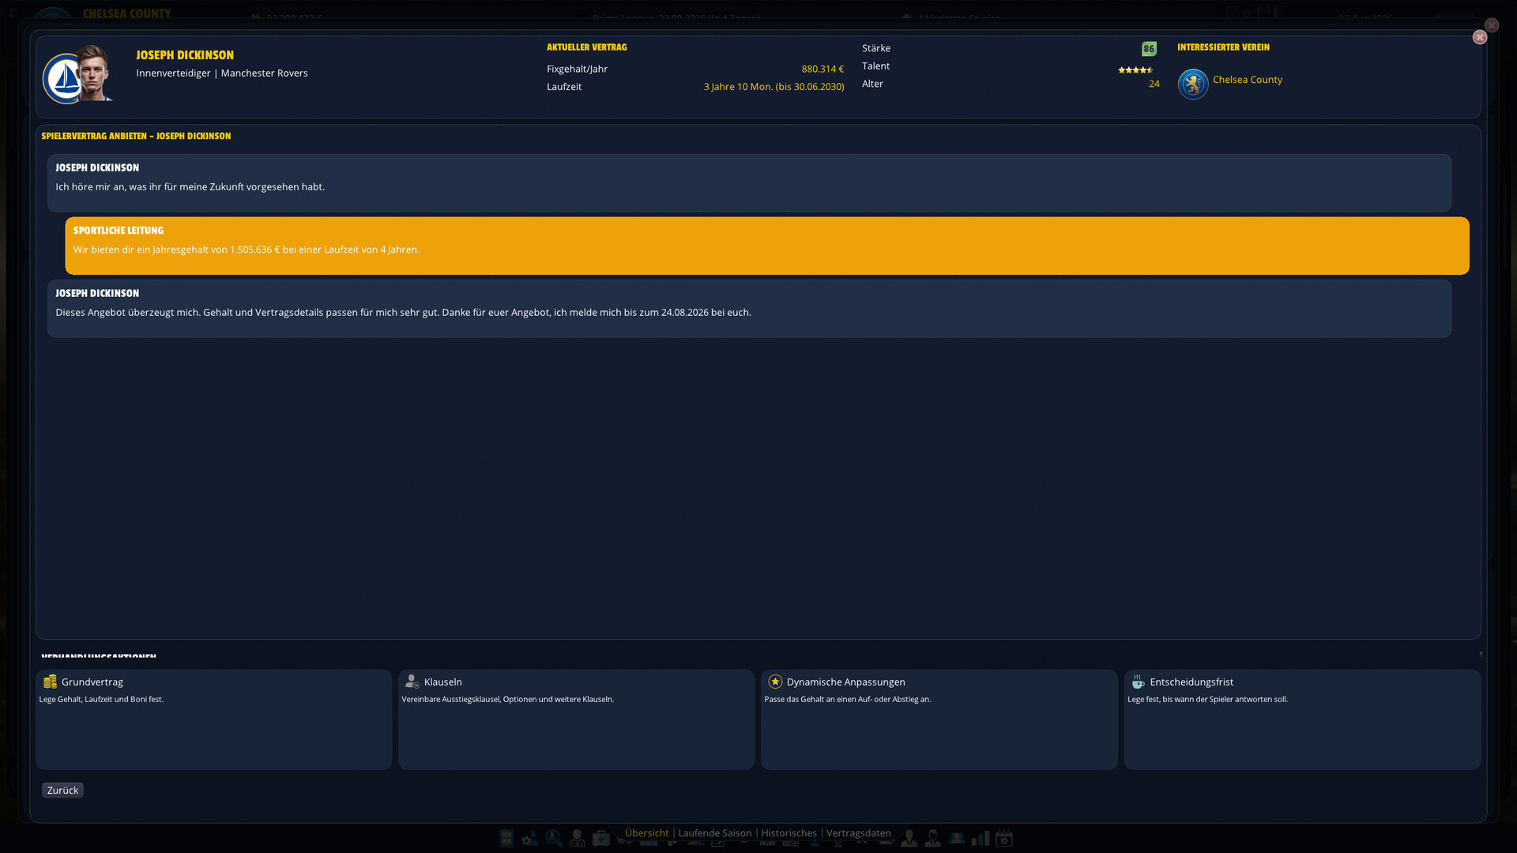Viewport: 1517px width, 853px height.
Task: Click the Innenverteidiger | Manchester Rovers text
Action: (x=222, y=73)
